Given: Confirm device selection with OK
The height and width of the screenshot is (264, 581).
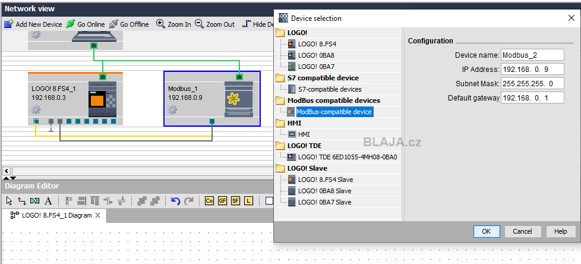Looking at the screenshot, I should tap(487, 231).
